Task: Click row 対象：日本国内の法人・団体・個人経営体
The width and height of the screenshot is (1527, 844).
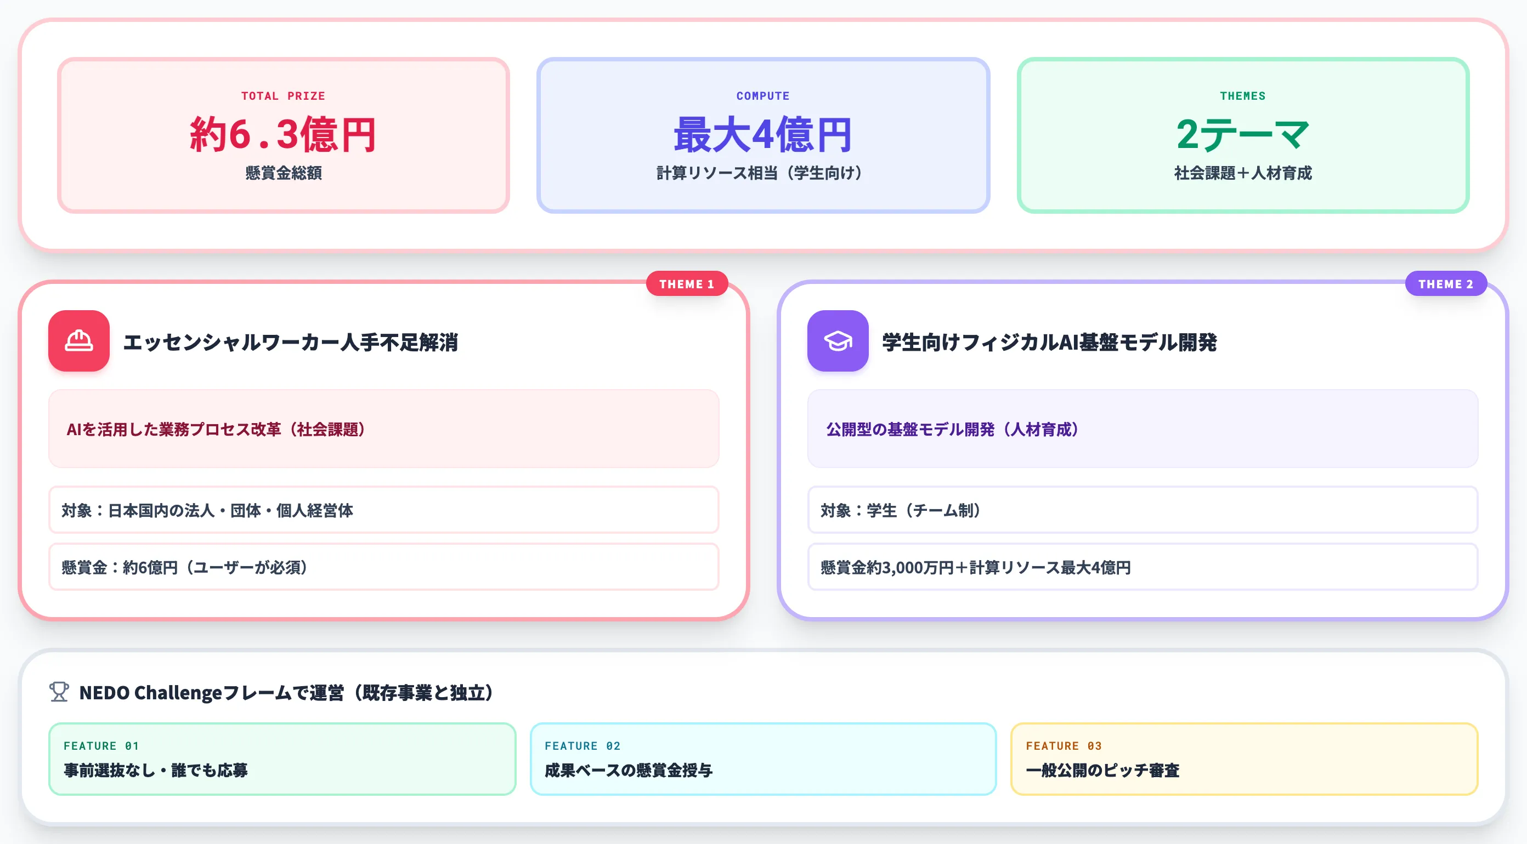Action: [383, 510]
